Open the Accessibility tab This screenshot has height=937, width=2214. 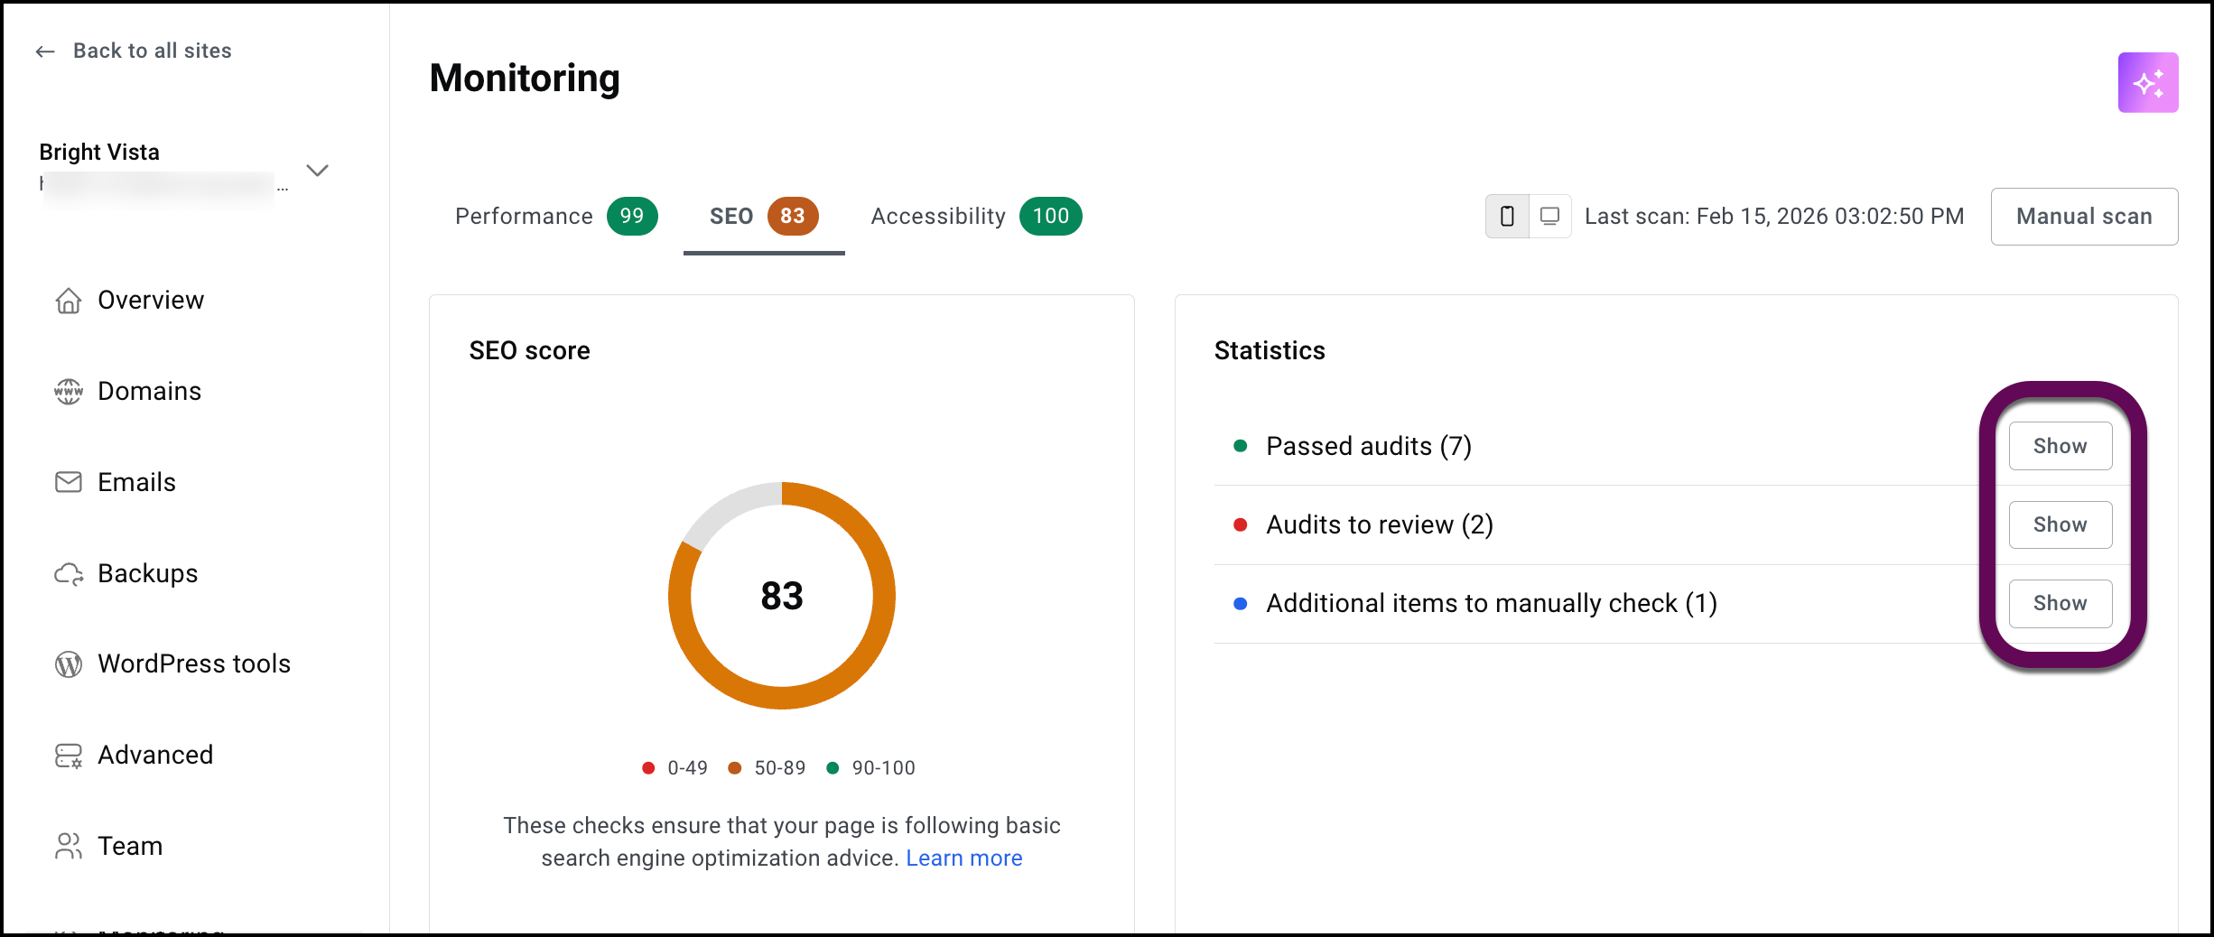pos(975,217)
